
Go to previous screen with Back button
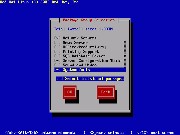tap(106, 92)
